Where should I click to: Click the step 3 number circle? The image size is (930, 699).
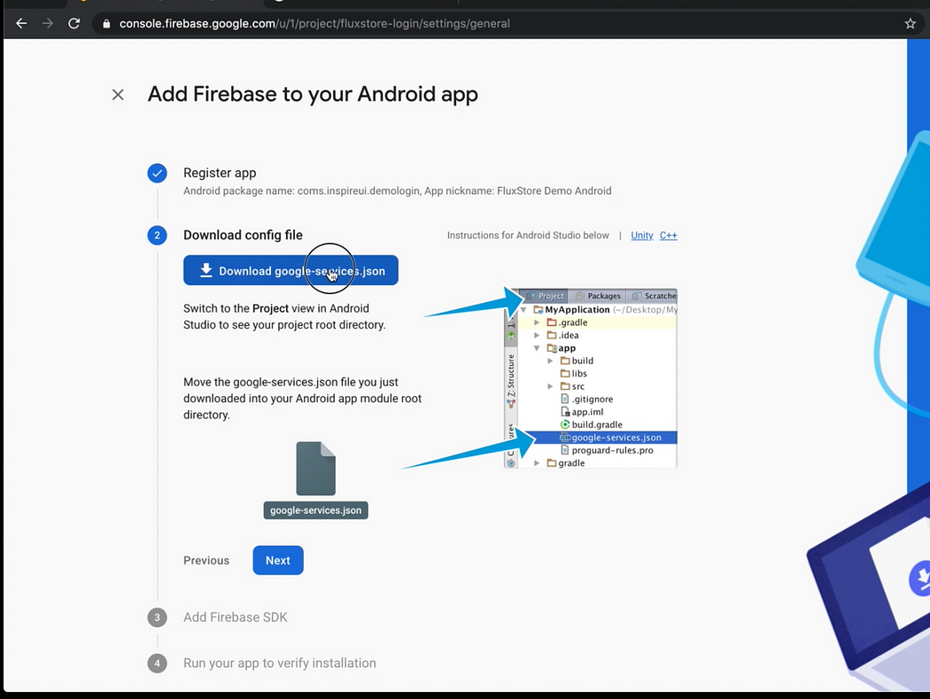tap(157, 617)
